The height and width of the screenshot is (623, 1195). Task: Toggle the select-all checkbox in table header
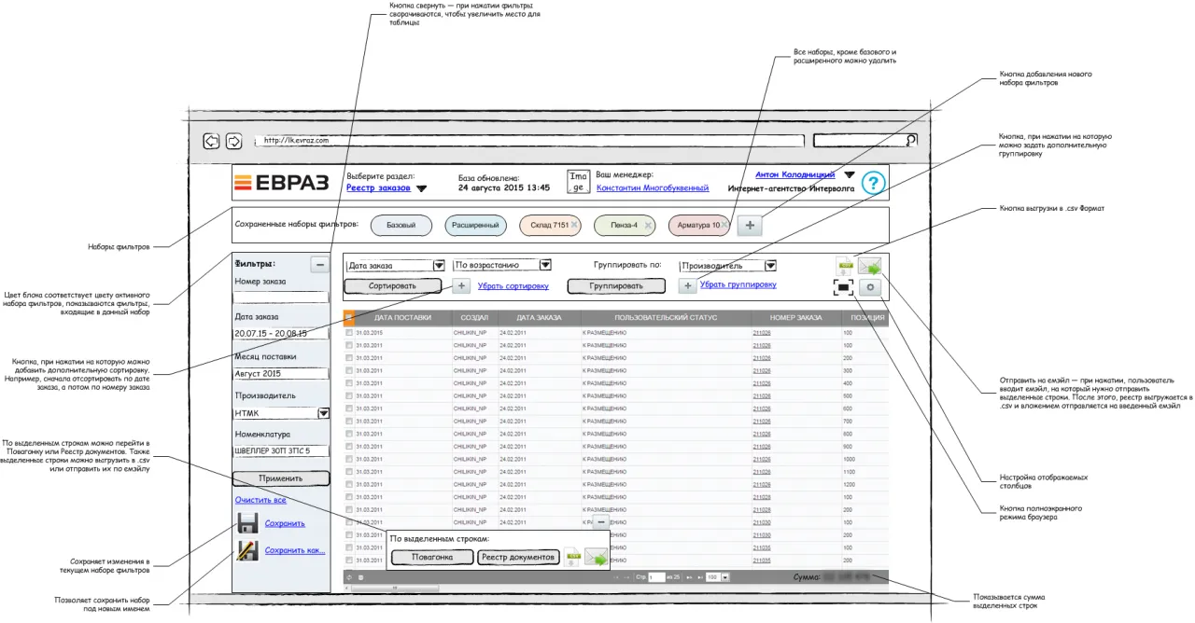coord(349,317)
